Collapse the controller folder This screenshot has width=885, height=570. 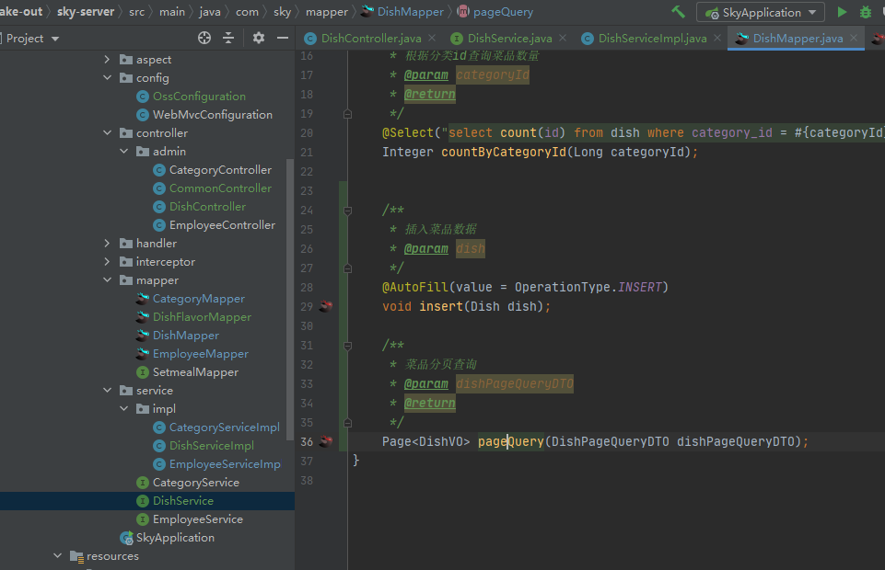pyautogui.click(x=110, y=133)
